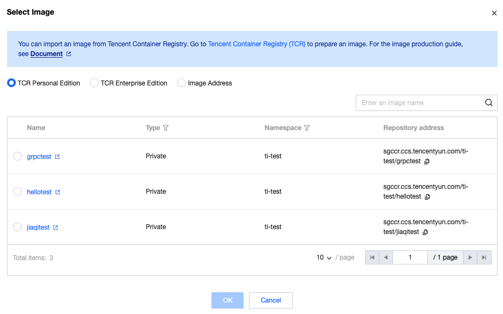Copy grpctest repository address
This screenshot has width=503, height=314.
[x=427, y=162]
